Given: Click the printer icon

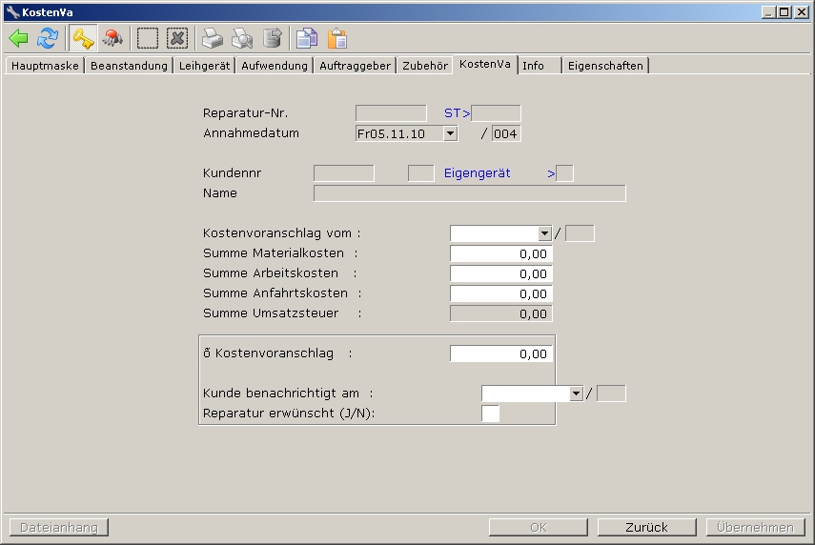Looking at the screenshot, I should click(x=212, y=38).
